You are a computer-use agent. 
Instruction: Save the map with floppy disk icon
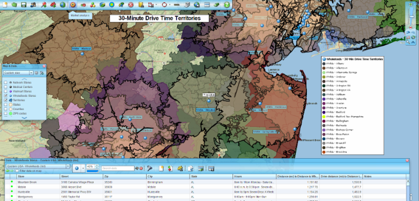coord(24,5)
